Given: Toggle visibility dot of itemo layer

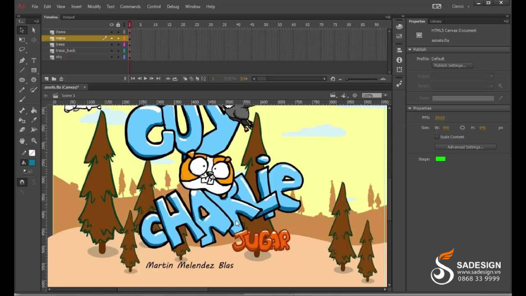Looking at the screenshot, I should tap(112, 32).
